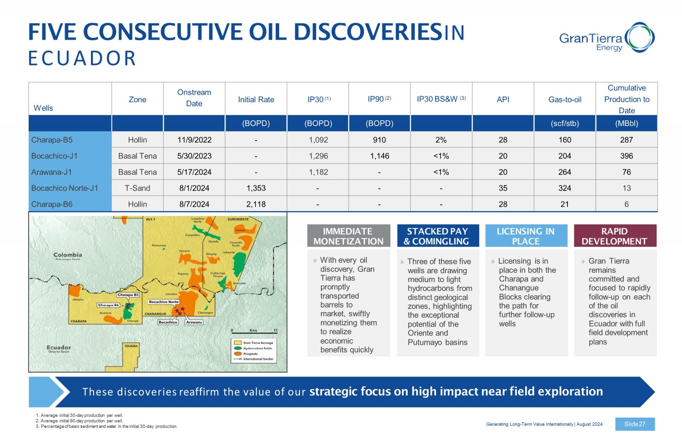The height and width of the screenshot is (442, 682).
Task: Click the IP30 value 1,296
Action: pos(318,156)
